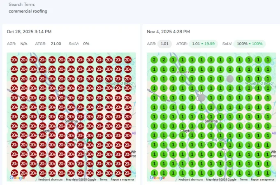Open Keyboard shortcuts on the Nov 4 map
Screen dimensions: 280x185
(191, 180)
